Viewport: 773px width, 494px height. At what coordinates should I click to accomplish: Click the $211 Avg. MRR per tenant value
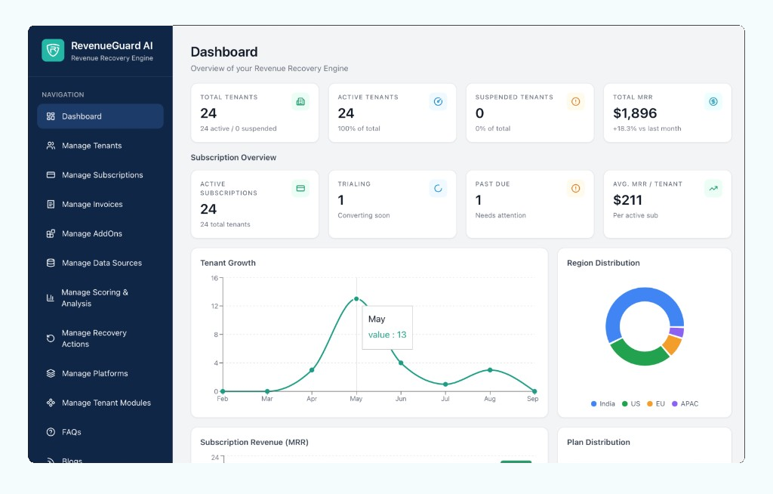(627, 200)
